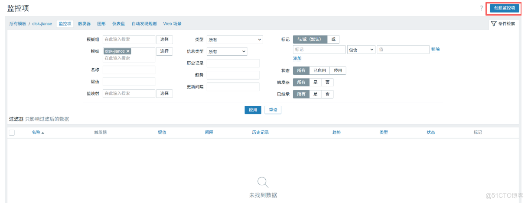The image size is (528, 203).
Task: Switch to the 触发器 tab
Action: pos(84,24)
